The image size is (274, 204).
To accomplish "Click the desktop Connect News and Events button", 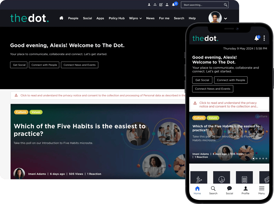I will 79,65.
